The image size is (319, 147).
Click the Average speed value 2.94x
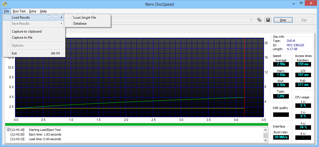[281, 64]
